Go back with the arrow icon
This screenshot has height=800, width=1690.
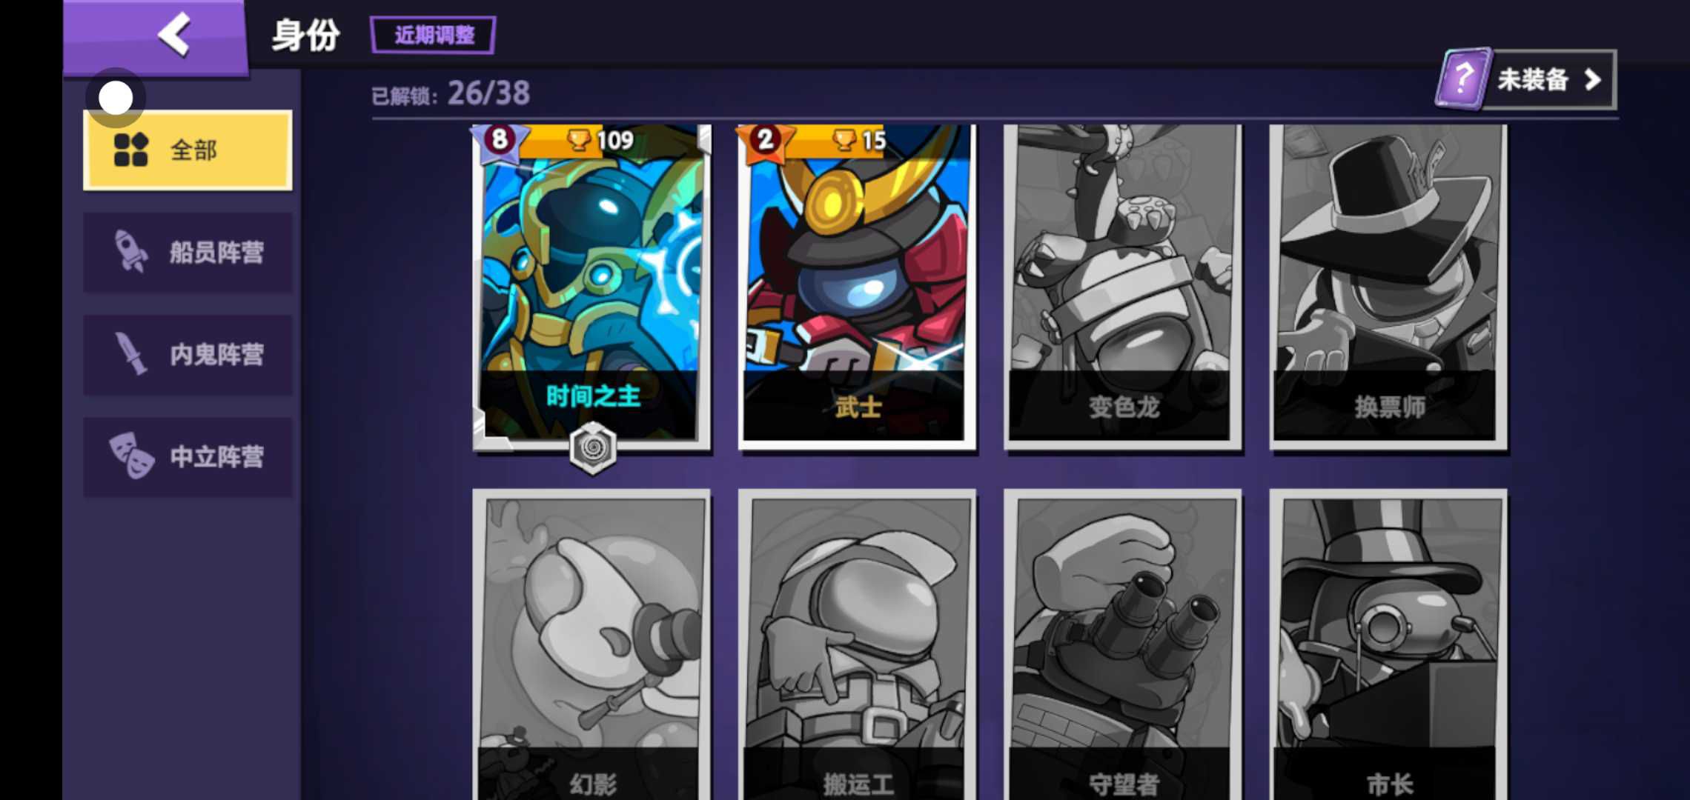[175, 34]
